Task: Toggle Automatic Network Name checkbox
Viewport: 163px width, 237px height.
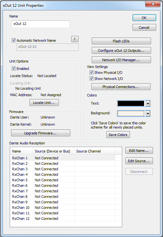Action: tap(14, 40)
